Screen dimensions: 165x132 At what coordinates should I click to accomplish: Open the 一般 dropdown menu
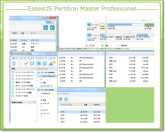14,58
